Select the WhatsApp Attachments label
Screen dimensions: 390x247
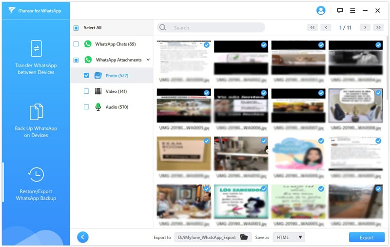[x=118, y=60]
